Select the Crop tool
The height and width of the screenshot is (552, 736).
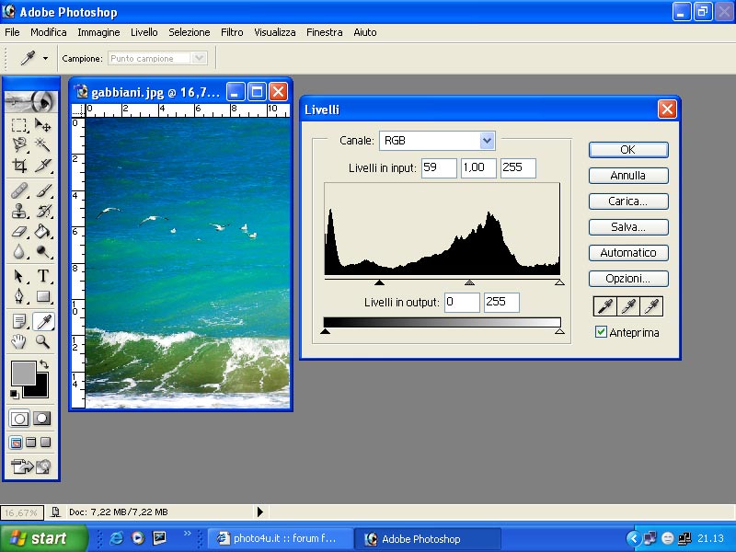(19, 166)
